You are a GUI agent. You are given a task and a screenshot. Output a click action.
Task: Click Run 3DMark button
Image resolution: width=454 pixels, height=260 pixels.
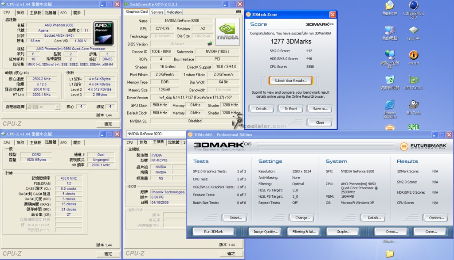(x=213, y=232)
